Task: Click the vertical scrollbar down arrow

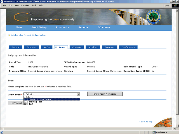Action: point(177,125)
